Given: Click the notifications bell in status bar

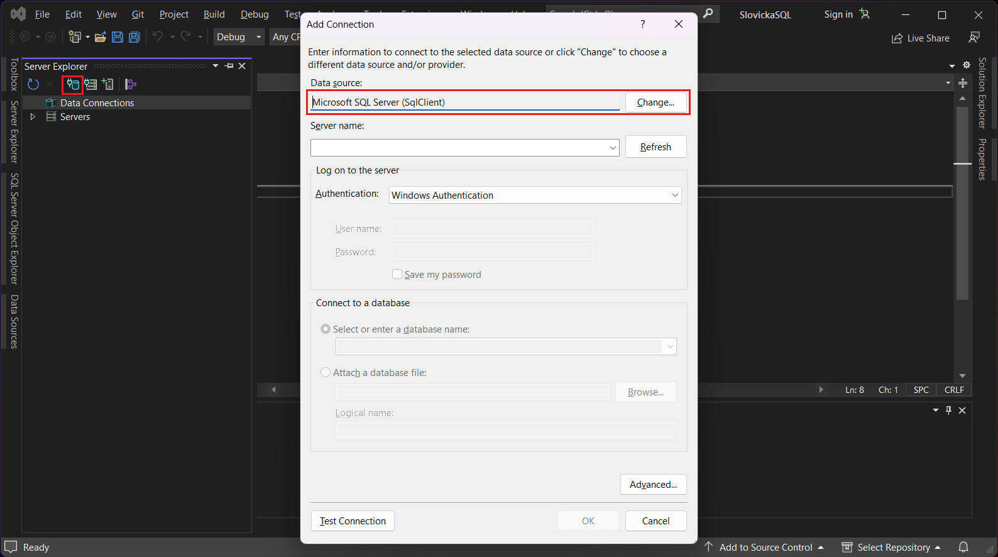Looking at the screenshot, I should pyautogui.click(x=963, y=547).
